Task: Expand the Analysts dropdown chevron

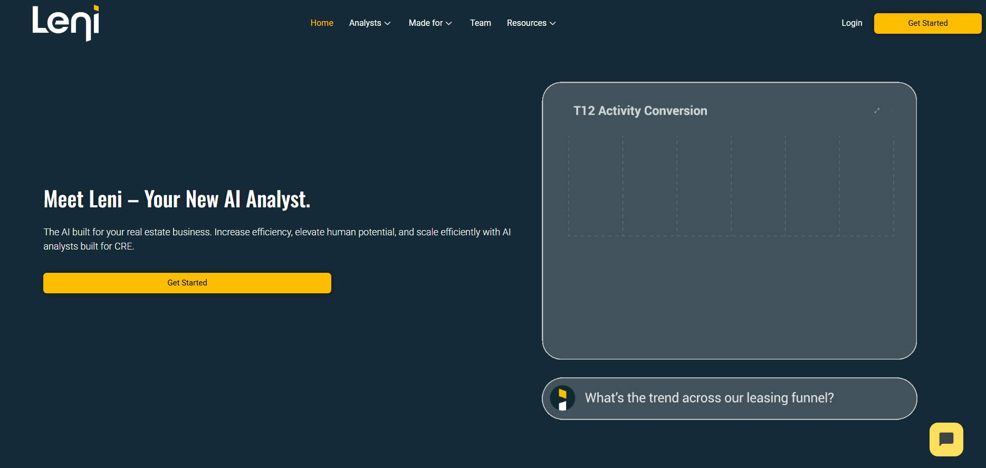Action: tap(387, 24)
